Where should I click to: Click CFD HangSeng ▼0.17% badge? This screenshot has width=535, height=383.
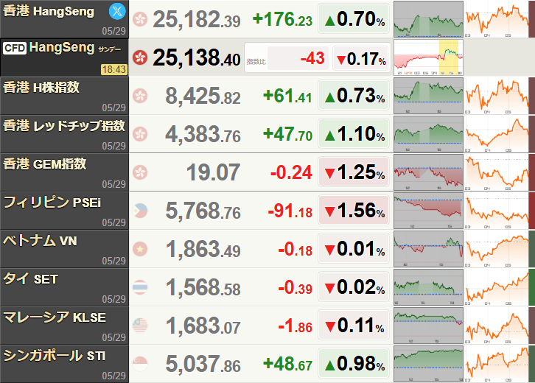pos(361,58)
